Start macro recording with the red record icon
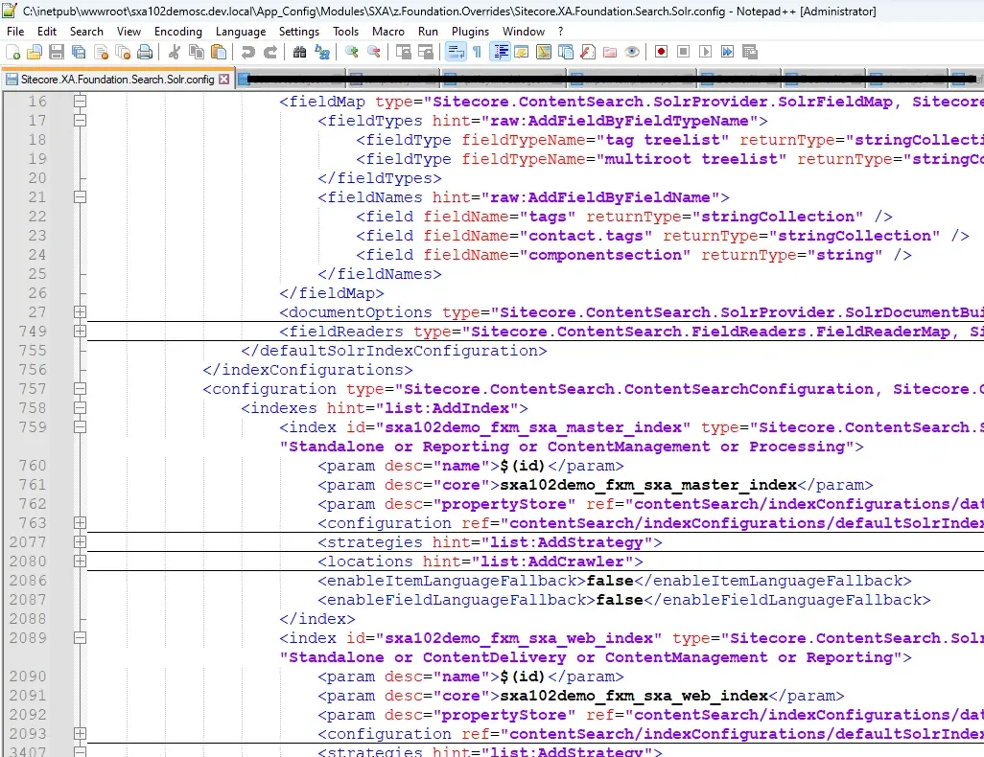Image resolution: width=984 pixels, height=757 pixels. pos(661,52)
